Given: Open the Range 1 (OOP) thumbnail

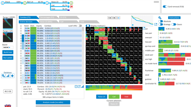Looking at the screenshot, I should (8, 23).
